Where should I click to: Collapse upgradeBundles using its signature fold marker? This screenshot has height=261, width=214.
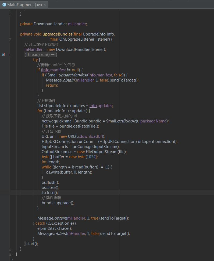(10, 39)
